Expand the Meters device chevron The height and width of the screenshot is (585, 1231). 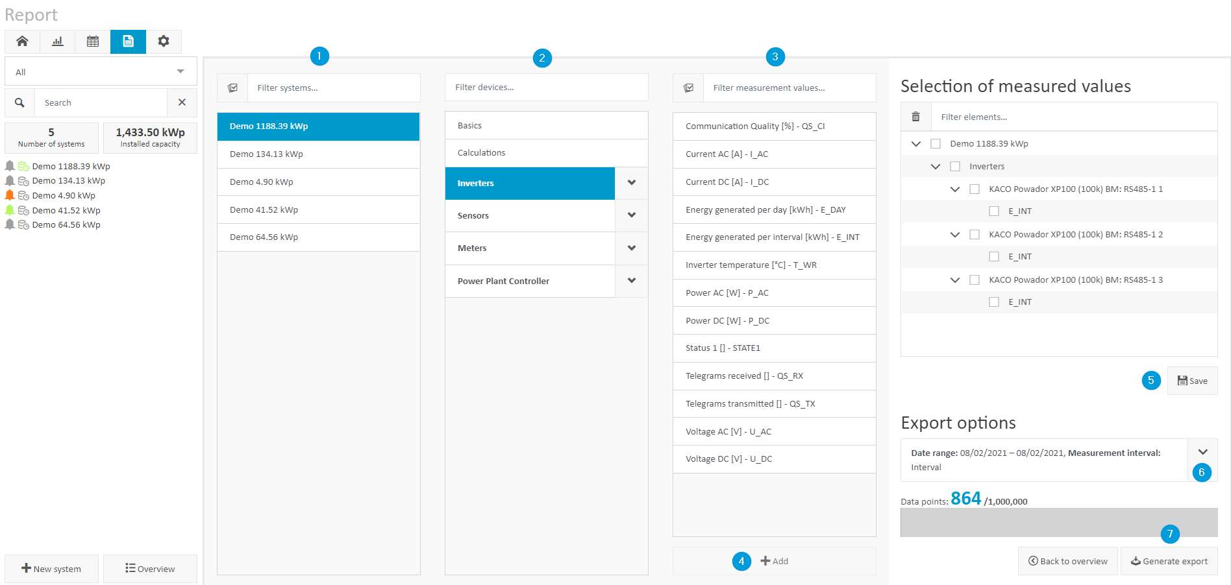[x=631, y=248]
